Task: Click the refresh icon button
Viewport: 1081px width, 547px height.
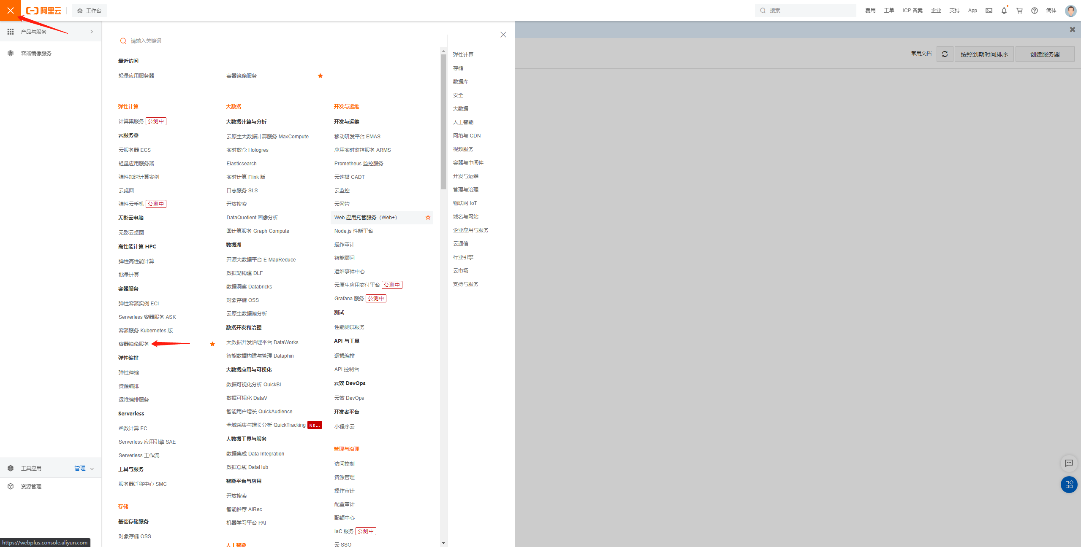Action: click(945, 54)
